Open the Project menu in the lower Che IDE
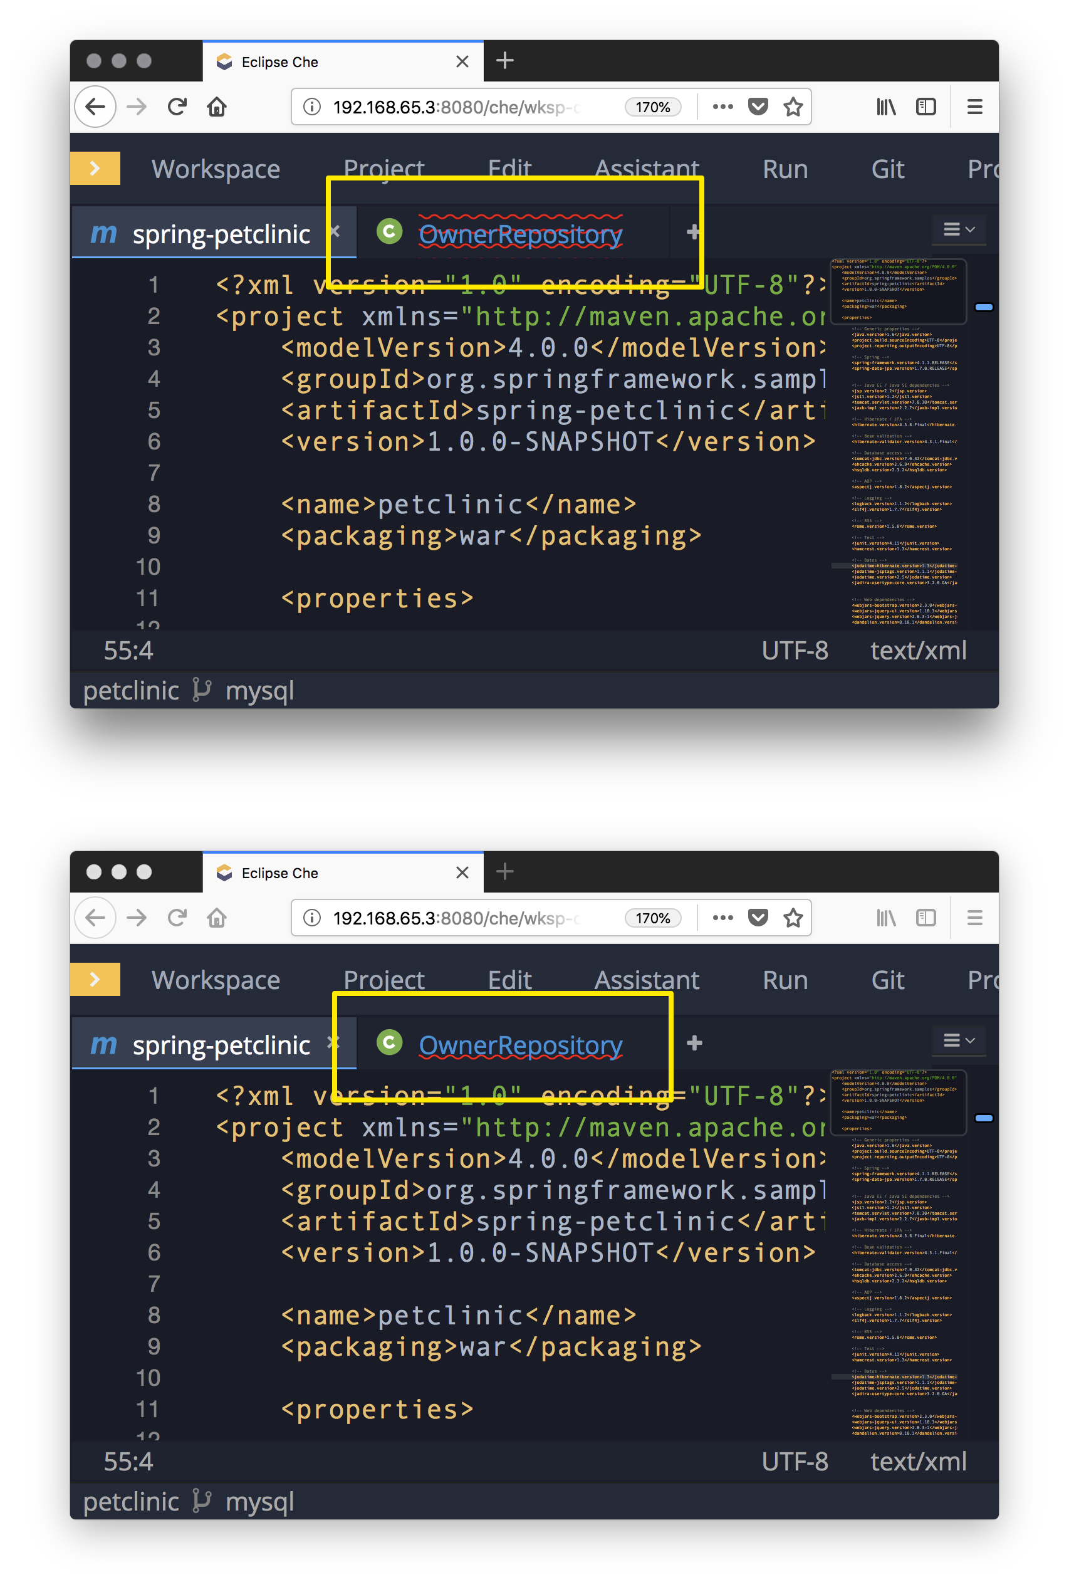Screen dimensions: 1069x1582 point(383,980)
